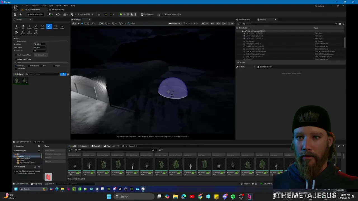Image resolution: width=358 pixels, height=201 pixels.
Task: Click the Stop play button
Action: [x=128, y=14]
